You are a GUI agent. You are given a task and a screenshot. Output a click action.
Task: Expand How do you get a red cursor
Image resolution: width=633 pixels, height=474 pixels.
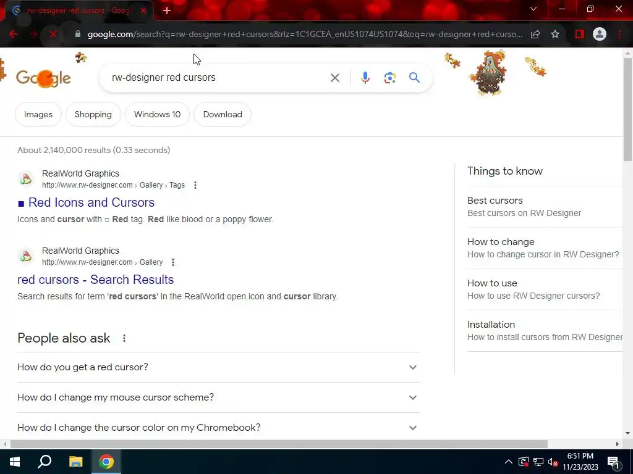[x=219, y=367]
